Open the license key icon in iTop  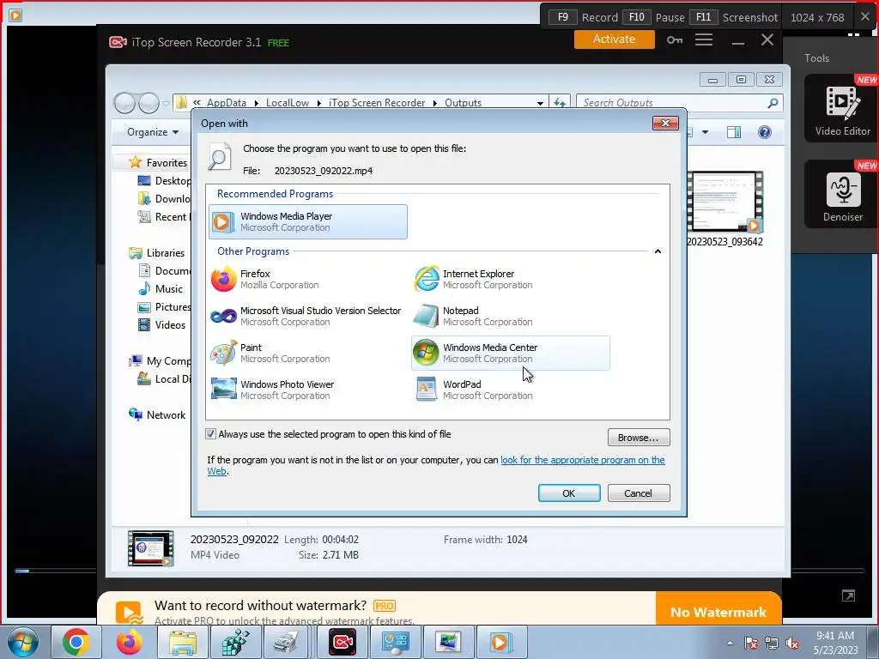pyautogui.click(x=675, y=39)
